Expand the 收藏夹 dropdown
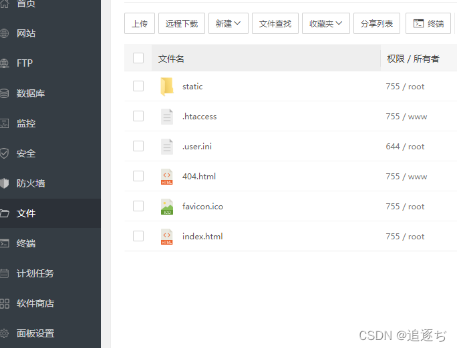 click(326, 23)
